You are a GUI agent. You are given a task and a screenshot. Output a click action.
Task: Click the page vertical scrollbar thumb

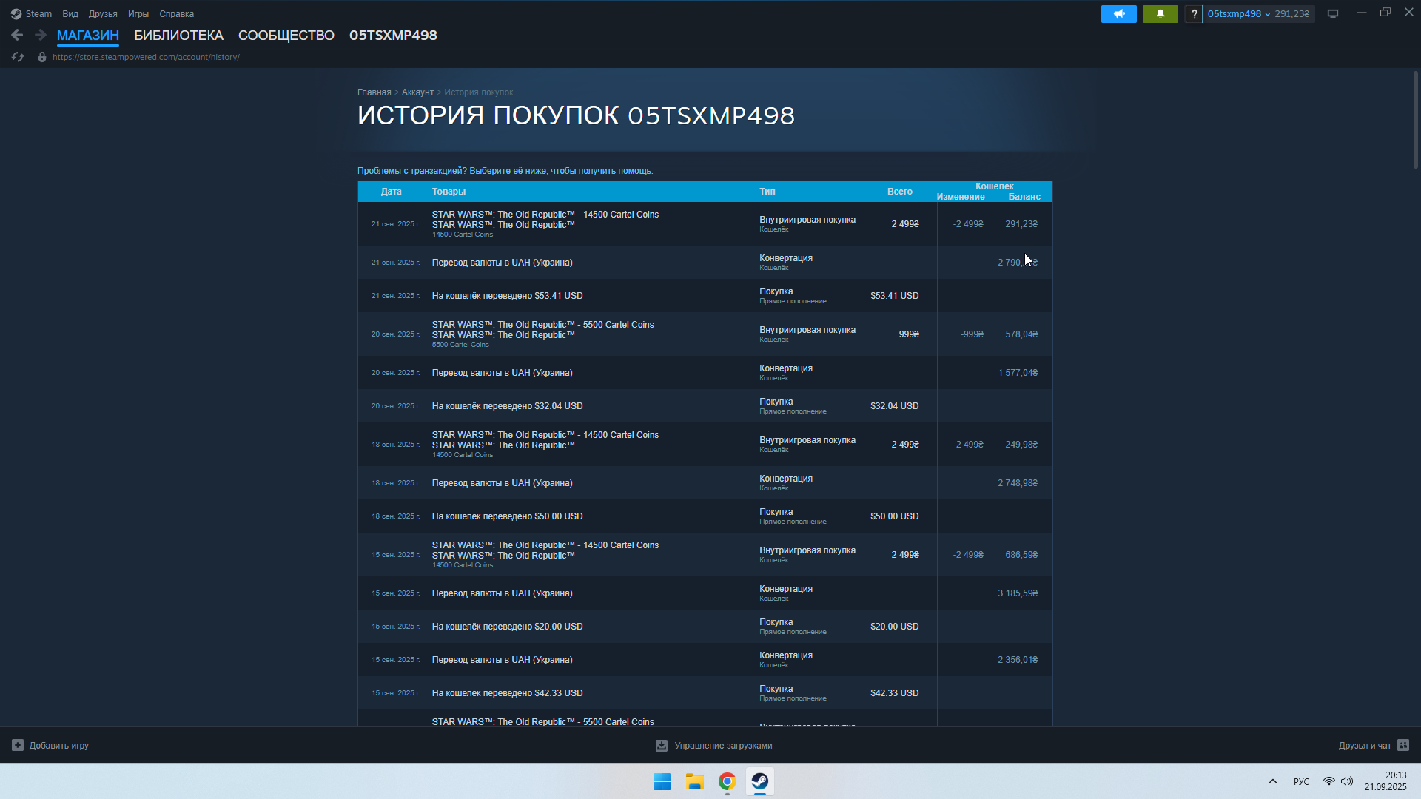1415,120
